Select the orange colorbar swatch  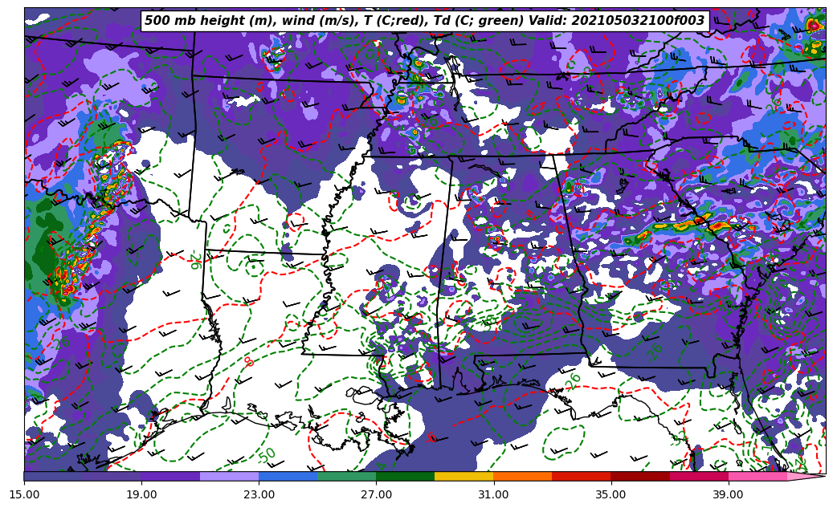522,477
